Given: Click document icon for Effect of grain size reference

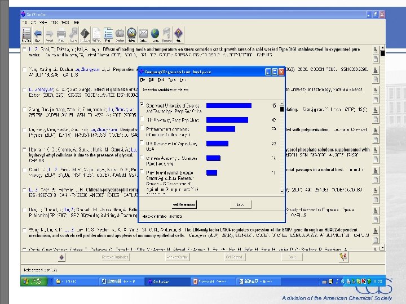Looking at the screenshot, I should 376,99.
